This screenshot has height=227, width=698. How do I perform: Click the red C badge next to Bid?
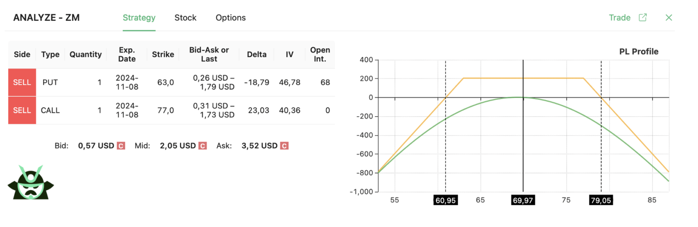tap(121, 146)
